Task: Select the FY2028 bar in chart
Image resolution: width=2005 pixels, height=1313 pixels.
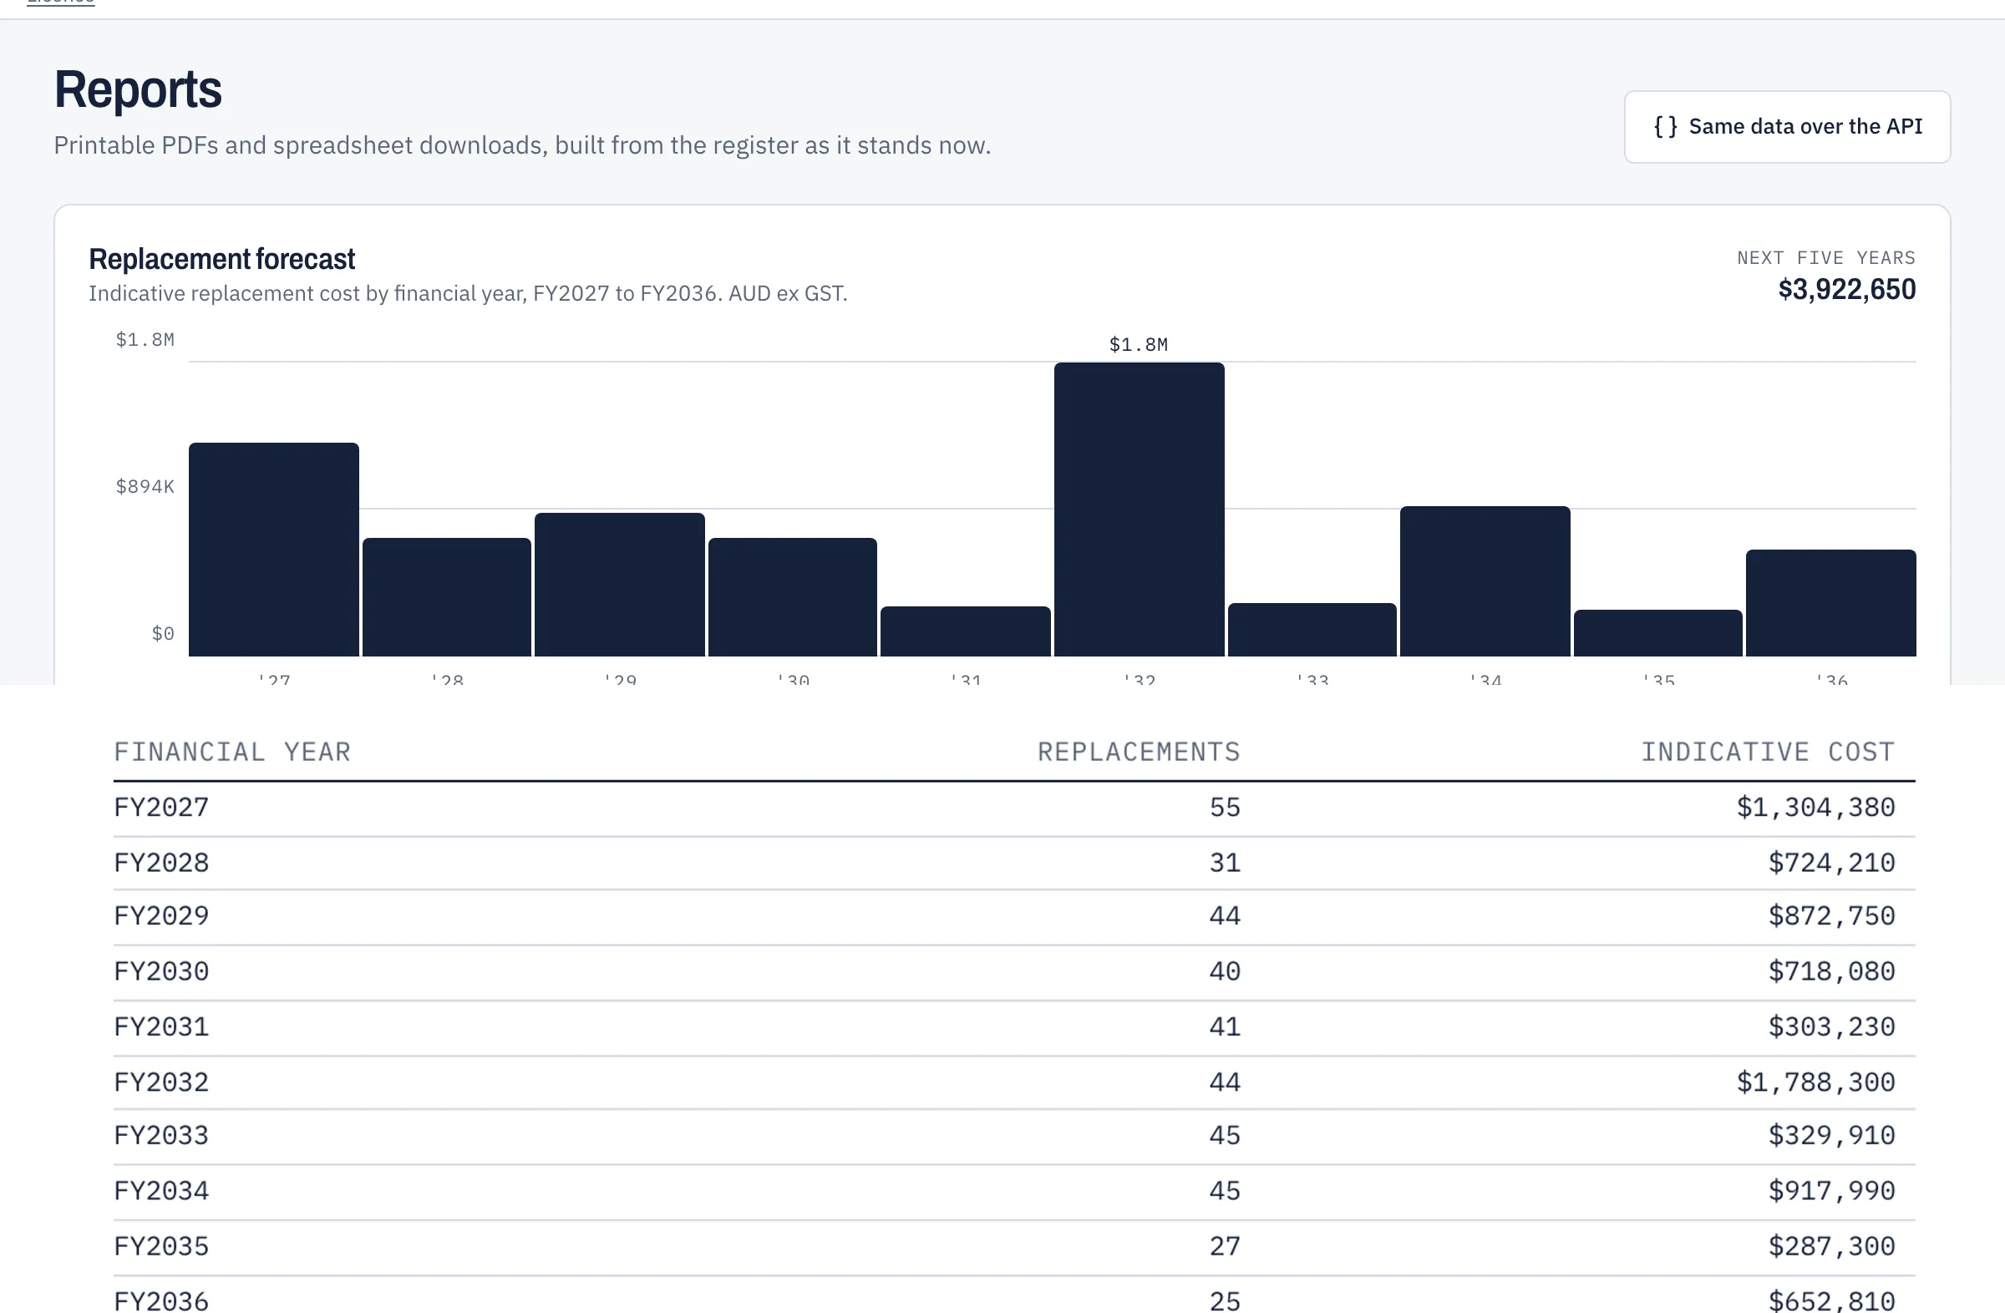Action: pos(446,597)
